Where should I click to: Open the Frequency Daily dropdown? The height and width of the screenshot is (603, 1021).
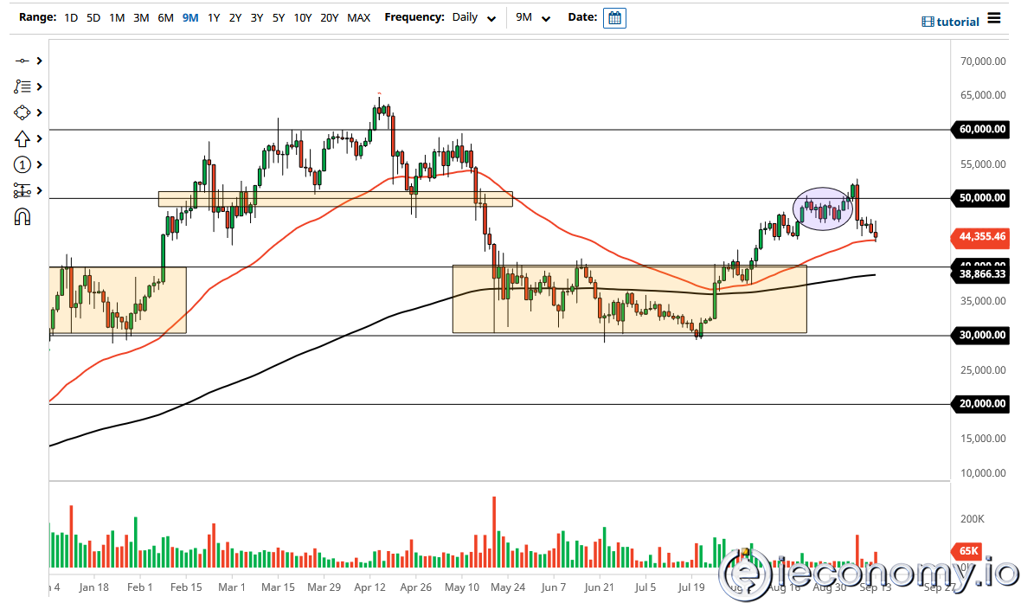click(x=474, y=17)
